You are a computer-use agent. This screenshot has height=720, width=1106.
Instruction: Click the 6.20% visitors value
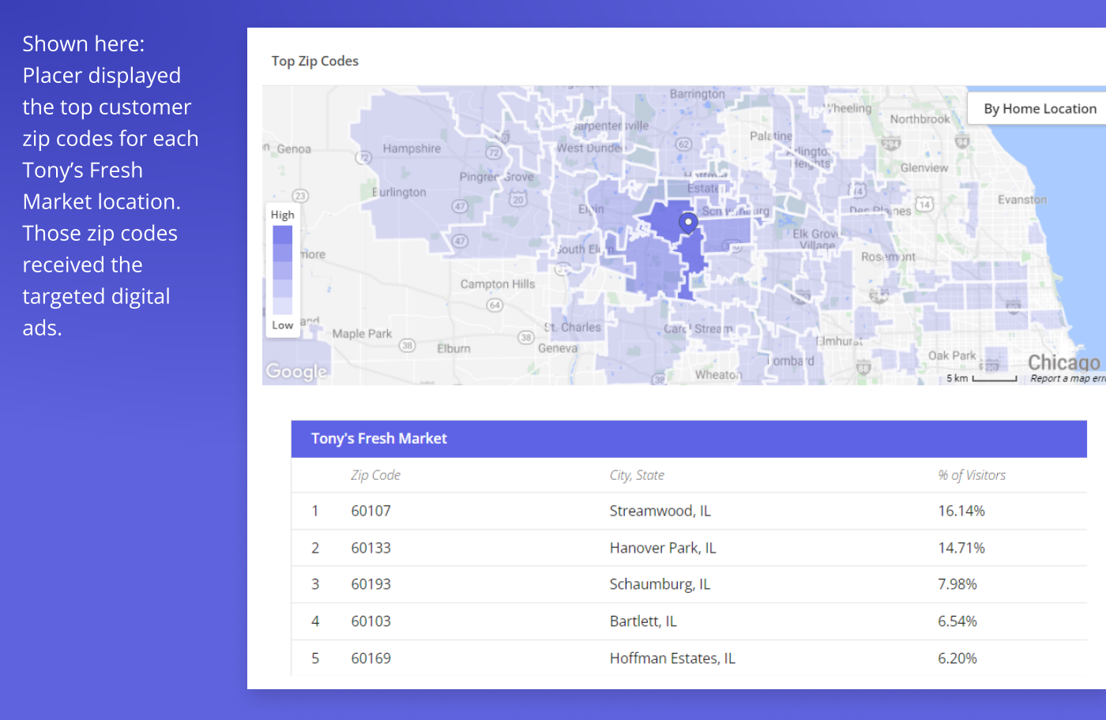[x=957, y=658]
